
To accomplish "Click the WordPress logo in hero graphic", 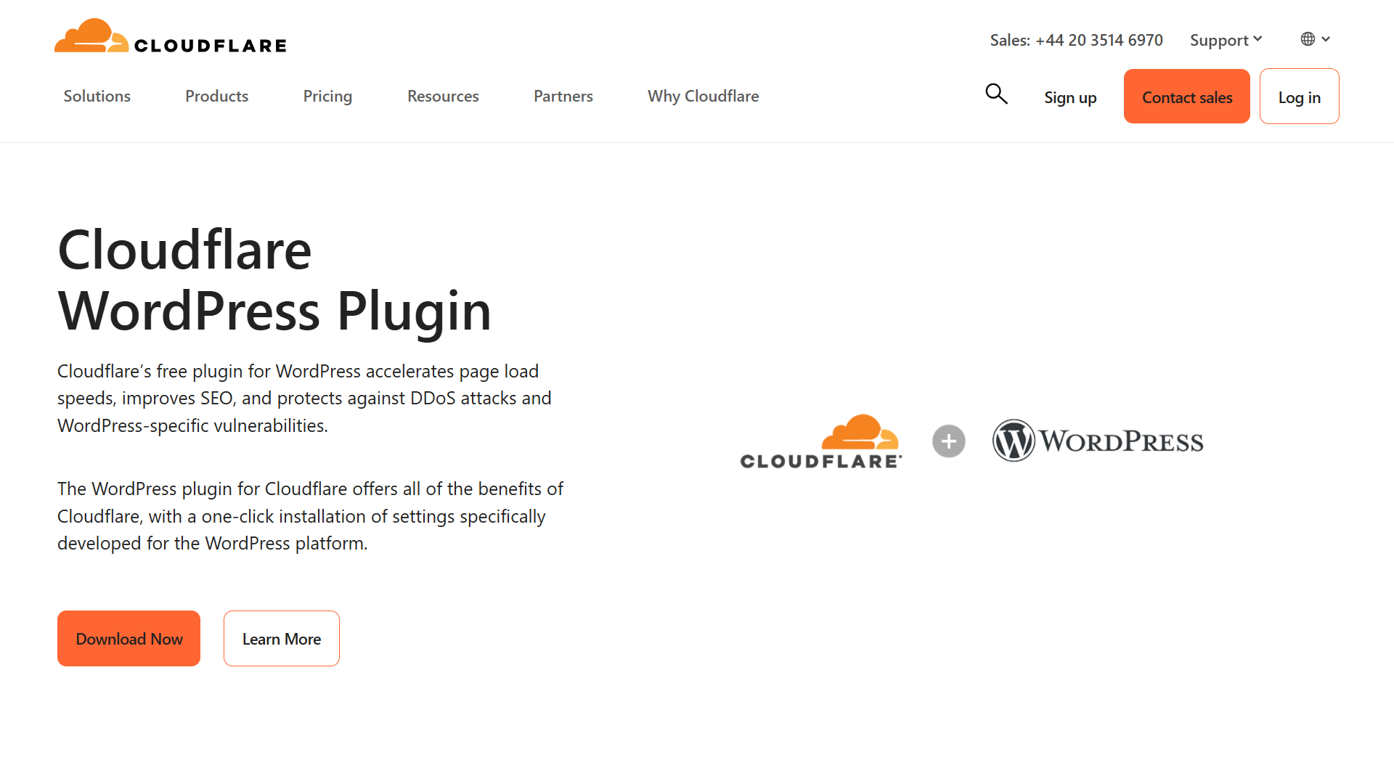I will [x=1098, y=441].
